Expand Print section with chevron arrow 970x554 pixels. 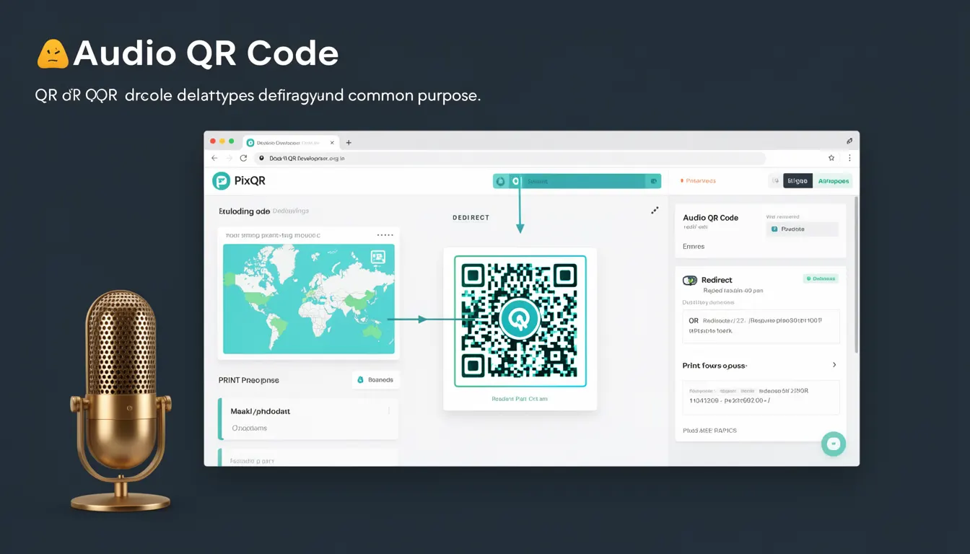(834, 365)
